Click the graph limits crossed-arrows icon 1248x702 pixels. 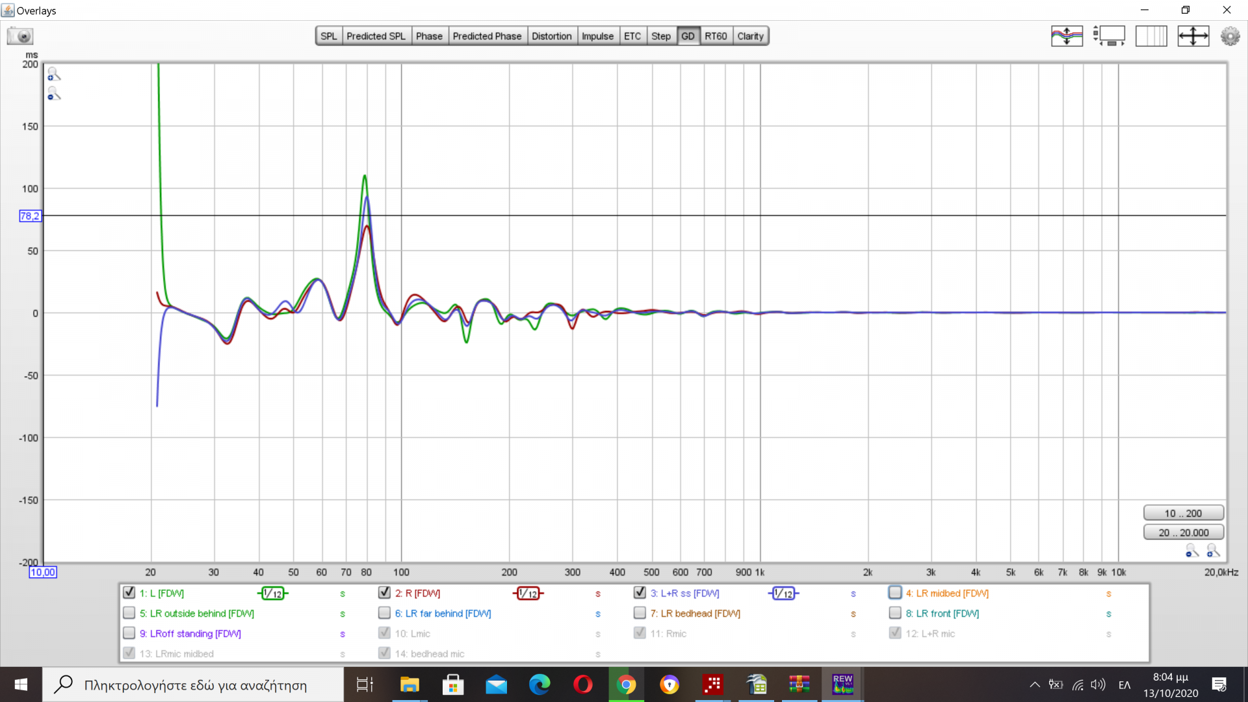pyautogui.click(x=1193, y=36)
